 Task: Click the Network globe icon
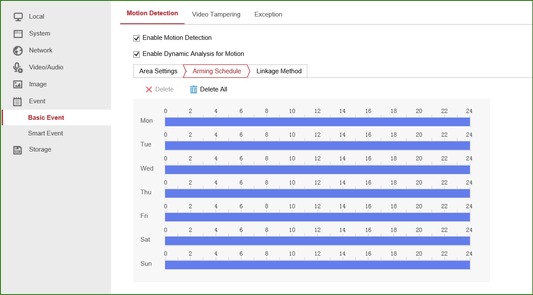18,51
